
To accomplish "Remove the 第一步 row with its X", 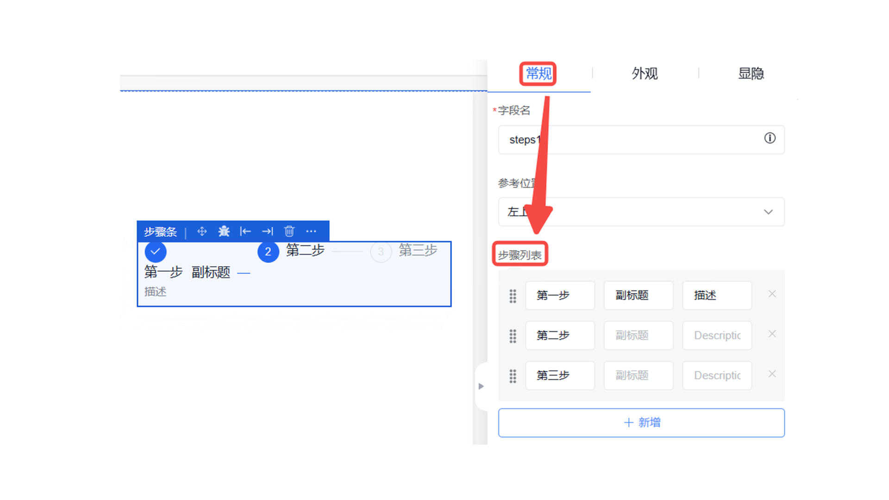I will (772, 294).
